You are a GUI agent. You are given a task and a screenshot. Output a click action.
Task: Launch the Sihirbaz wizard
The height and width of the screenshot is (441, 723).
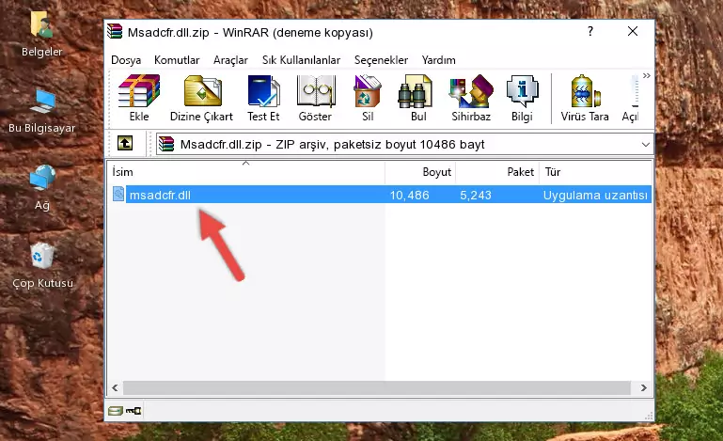tap(471, 98)
